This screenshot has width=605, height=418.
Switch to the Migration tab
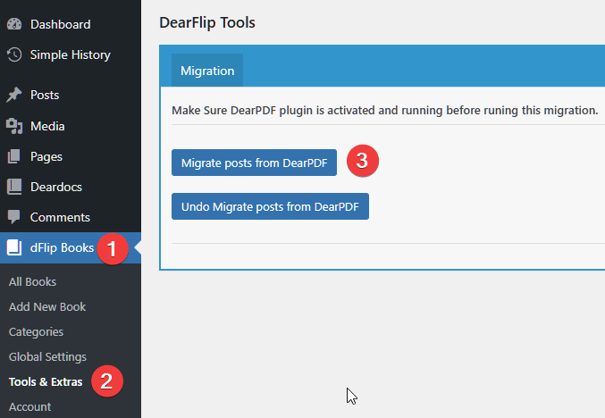[x=207, y=71]
